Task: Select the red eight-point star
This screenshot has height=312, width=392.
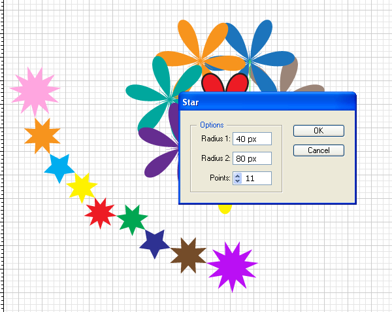Action: coord(100,214)
